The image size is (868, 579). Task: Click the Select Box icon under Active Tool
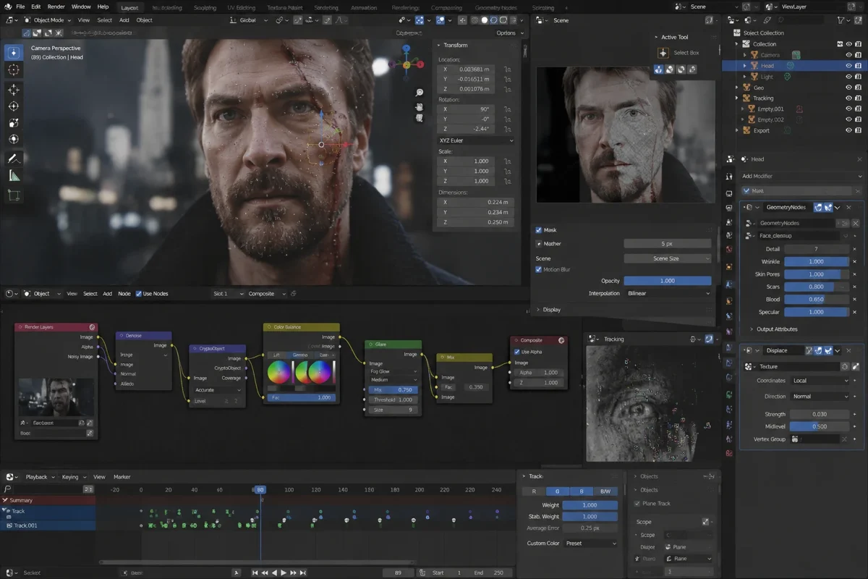pyautogui.click(x=663, y=53)
